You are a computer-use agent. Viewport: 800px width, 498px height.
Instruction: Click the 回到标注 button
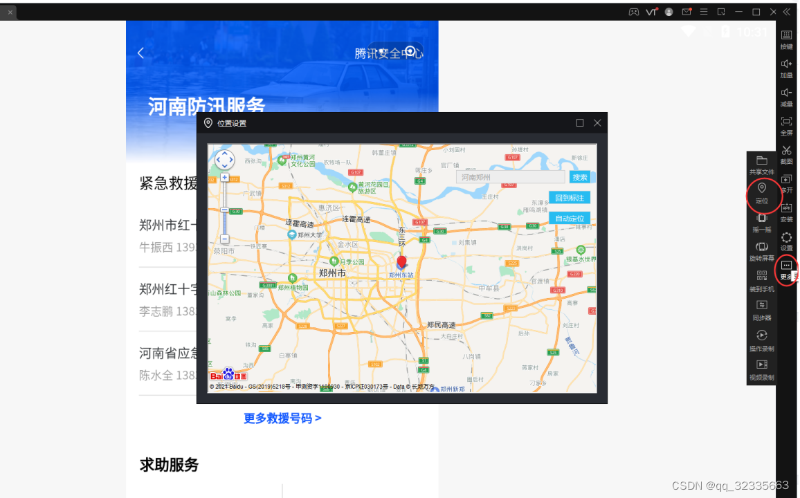(570, 198)
